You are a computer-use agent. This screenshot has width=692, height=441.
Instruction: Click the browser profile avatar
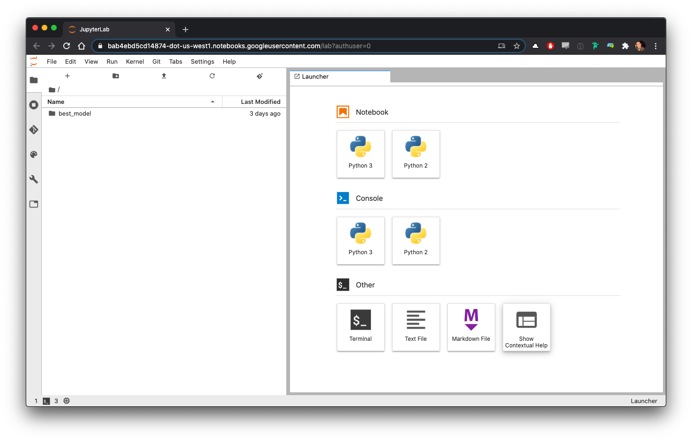coord(640,46)
